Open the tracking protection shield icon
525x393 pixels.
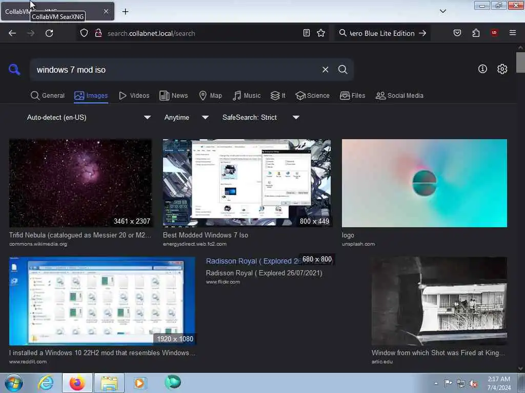click(84, 33)
